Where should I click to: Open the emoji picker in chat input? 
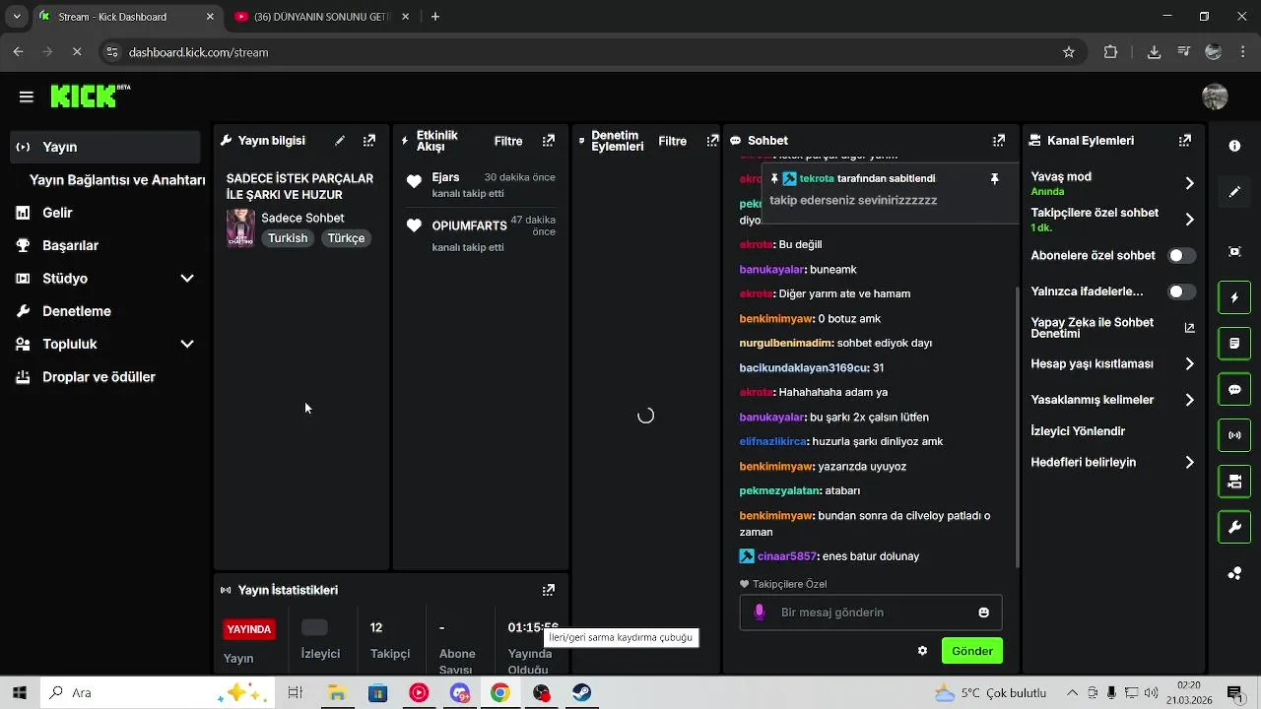pos(983,612)
